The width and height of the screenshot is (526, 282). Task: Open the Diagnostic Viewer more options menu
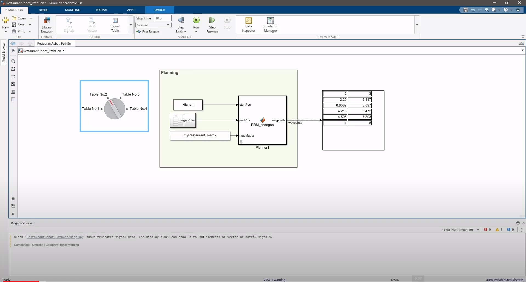pos(522,230)
